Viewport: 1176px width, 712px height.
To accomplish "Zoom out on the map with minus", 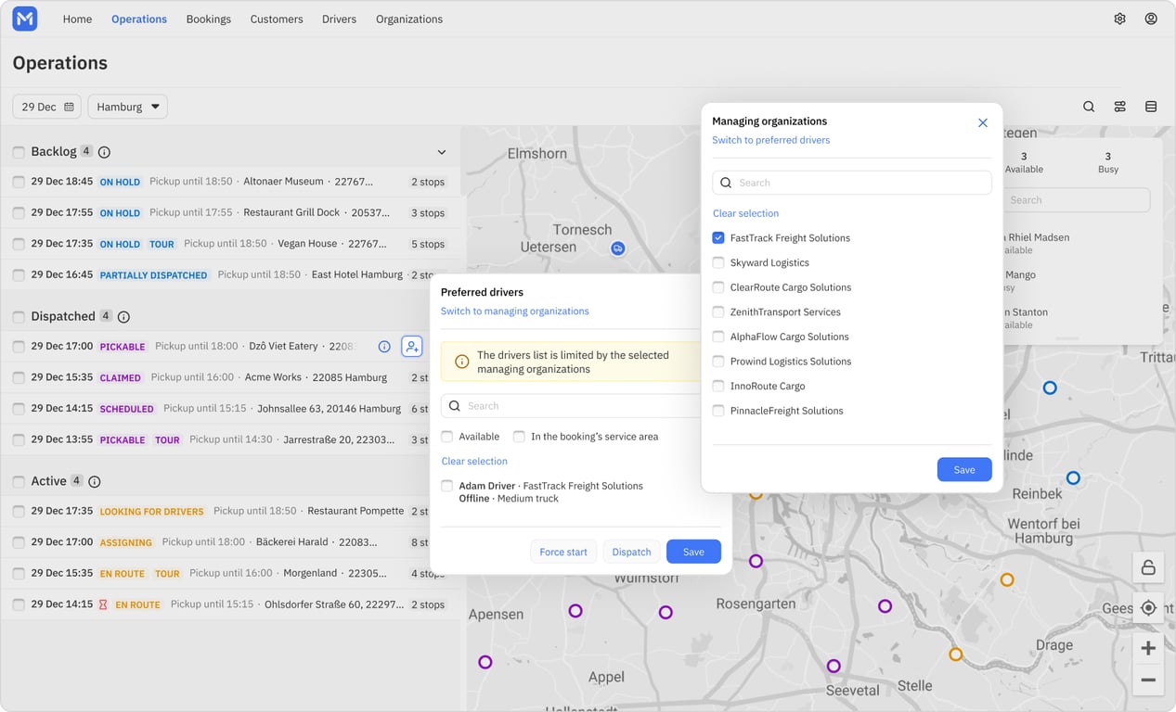I will pyautogui.click(x=1148, y=680).
